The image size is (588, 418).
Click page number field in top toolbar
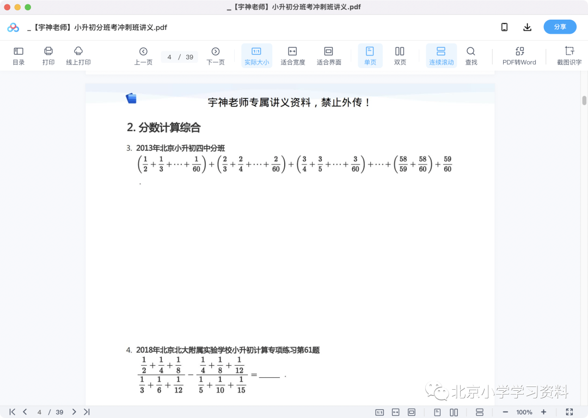click(169, 57)
